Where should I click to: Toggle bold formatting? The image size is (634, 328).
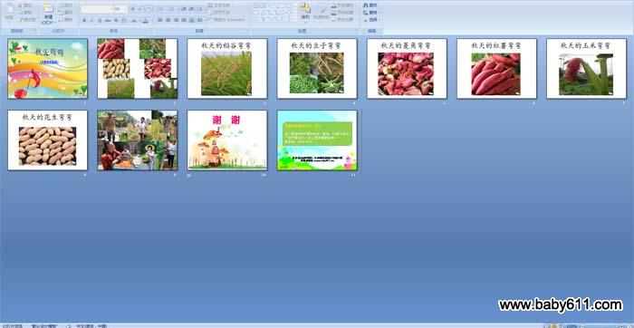[x=84, y=20]
